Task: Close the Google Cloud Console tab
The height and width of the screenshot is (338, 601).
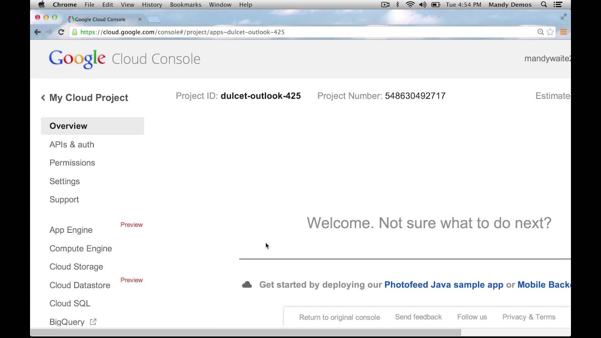Action: [x=139, y=19]
